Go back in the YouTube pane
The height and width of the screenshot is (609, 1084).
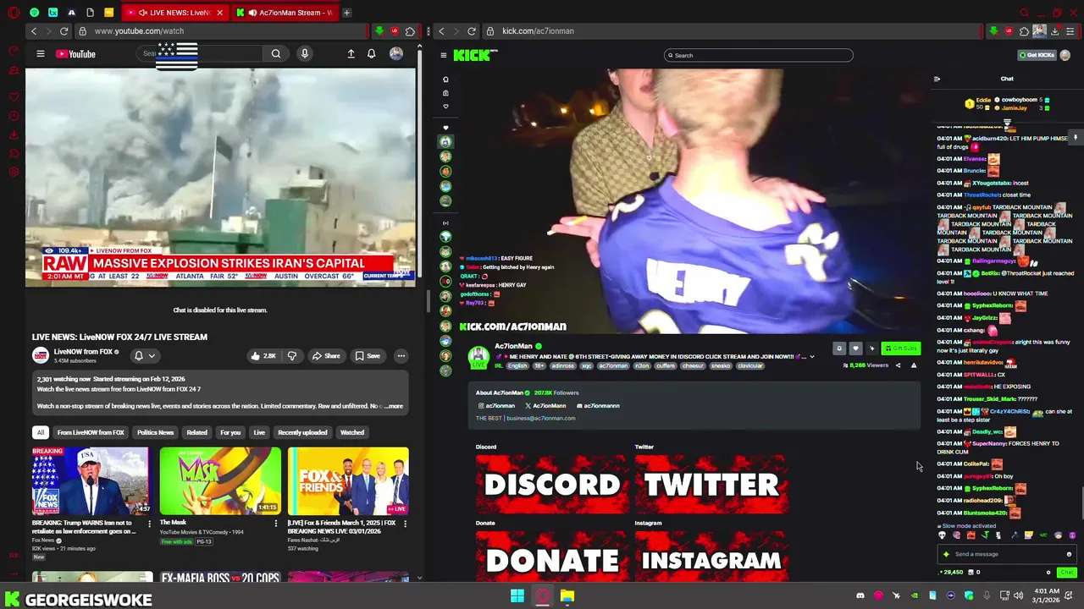pyautogui.click(x=34, y=31)
